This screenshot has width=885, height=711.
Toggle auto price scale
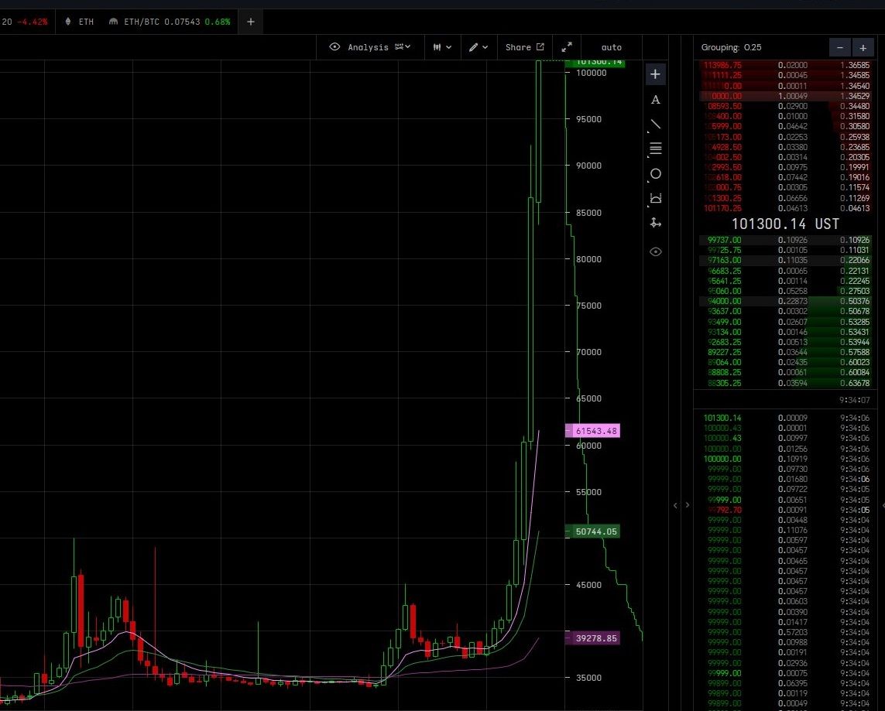[611, 47]
